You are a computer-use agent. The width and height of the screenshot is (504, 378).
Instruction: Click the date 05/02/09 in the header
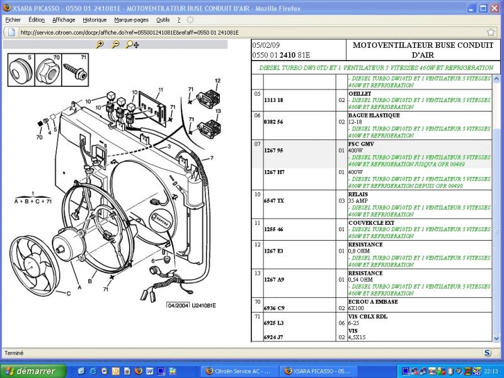coord(266,45)
